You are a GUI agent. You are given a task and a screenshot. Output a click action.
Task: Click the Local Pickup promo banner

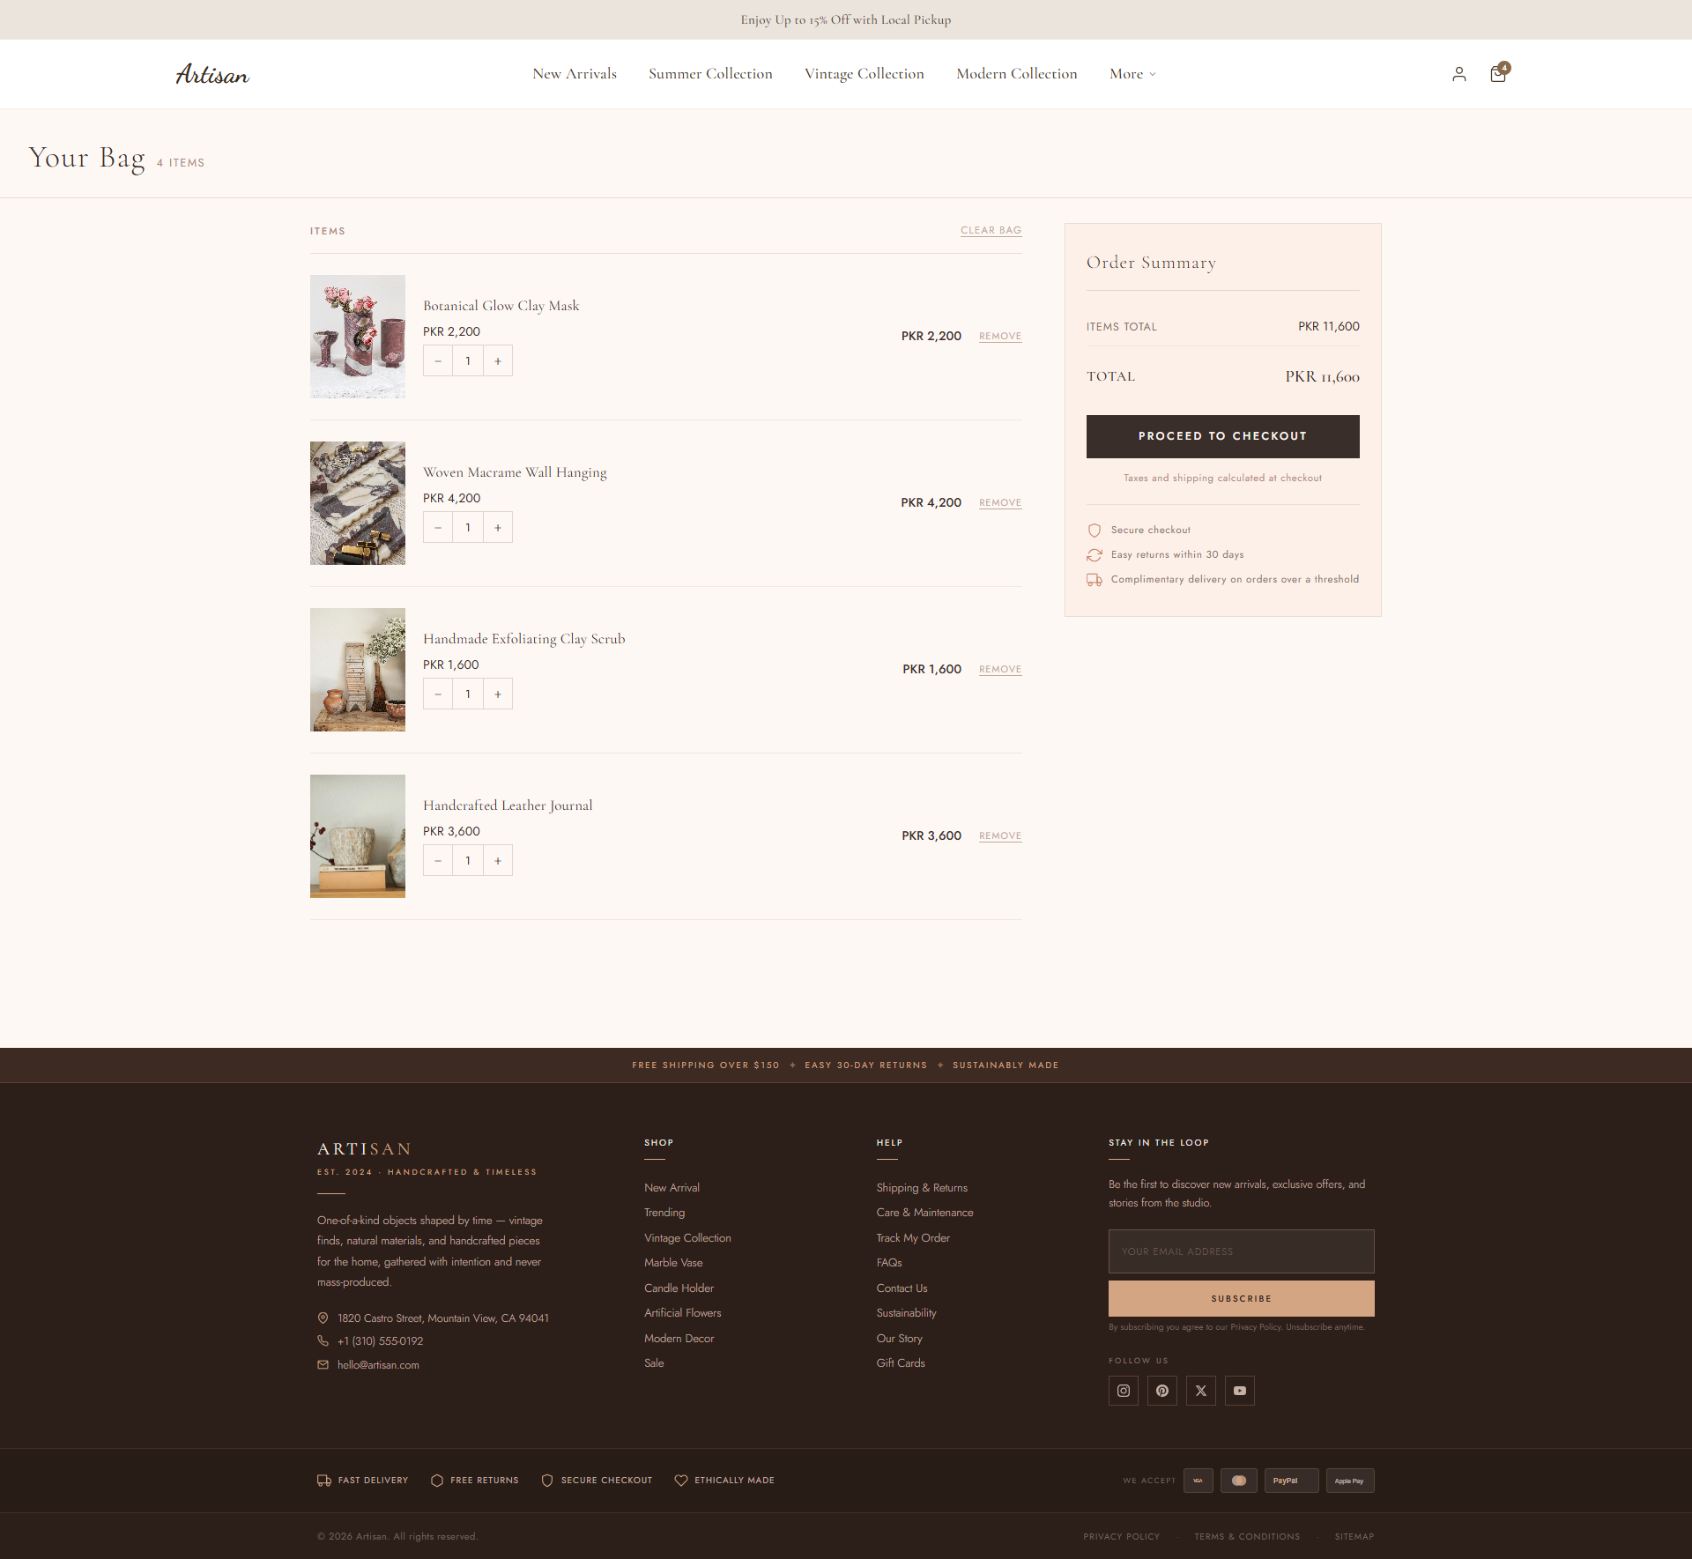click(x=846, y=19)
